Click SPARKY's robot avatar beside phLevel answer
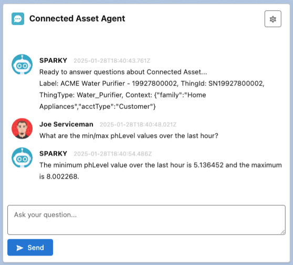293x265 pixels. click(22, 158)
